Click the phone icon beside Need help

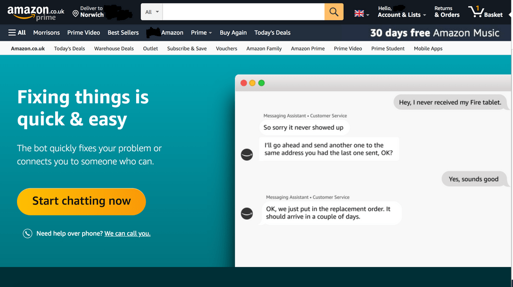(28, 233)
